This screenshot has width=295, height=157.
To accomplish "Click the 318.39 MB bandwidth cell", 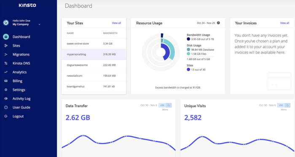I will pyautogui.click(x=109, y=54).
